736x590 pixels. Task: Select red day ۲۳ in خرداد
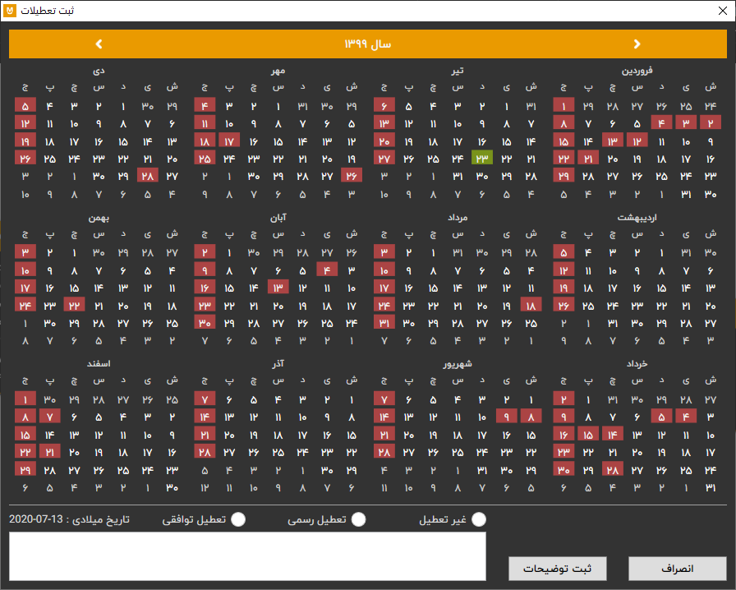(x=563, y=453)
